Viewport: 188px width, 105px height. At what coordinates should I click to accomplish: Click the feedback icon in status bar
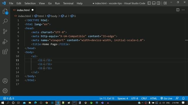click(x=177, y=98)
